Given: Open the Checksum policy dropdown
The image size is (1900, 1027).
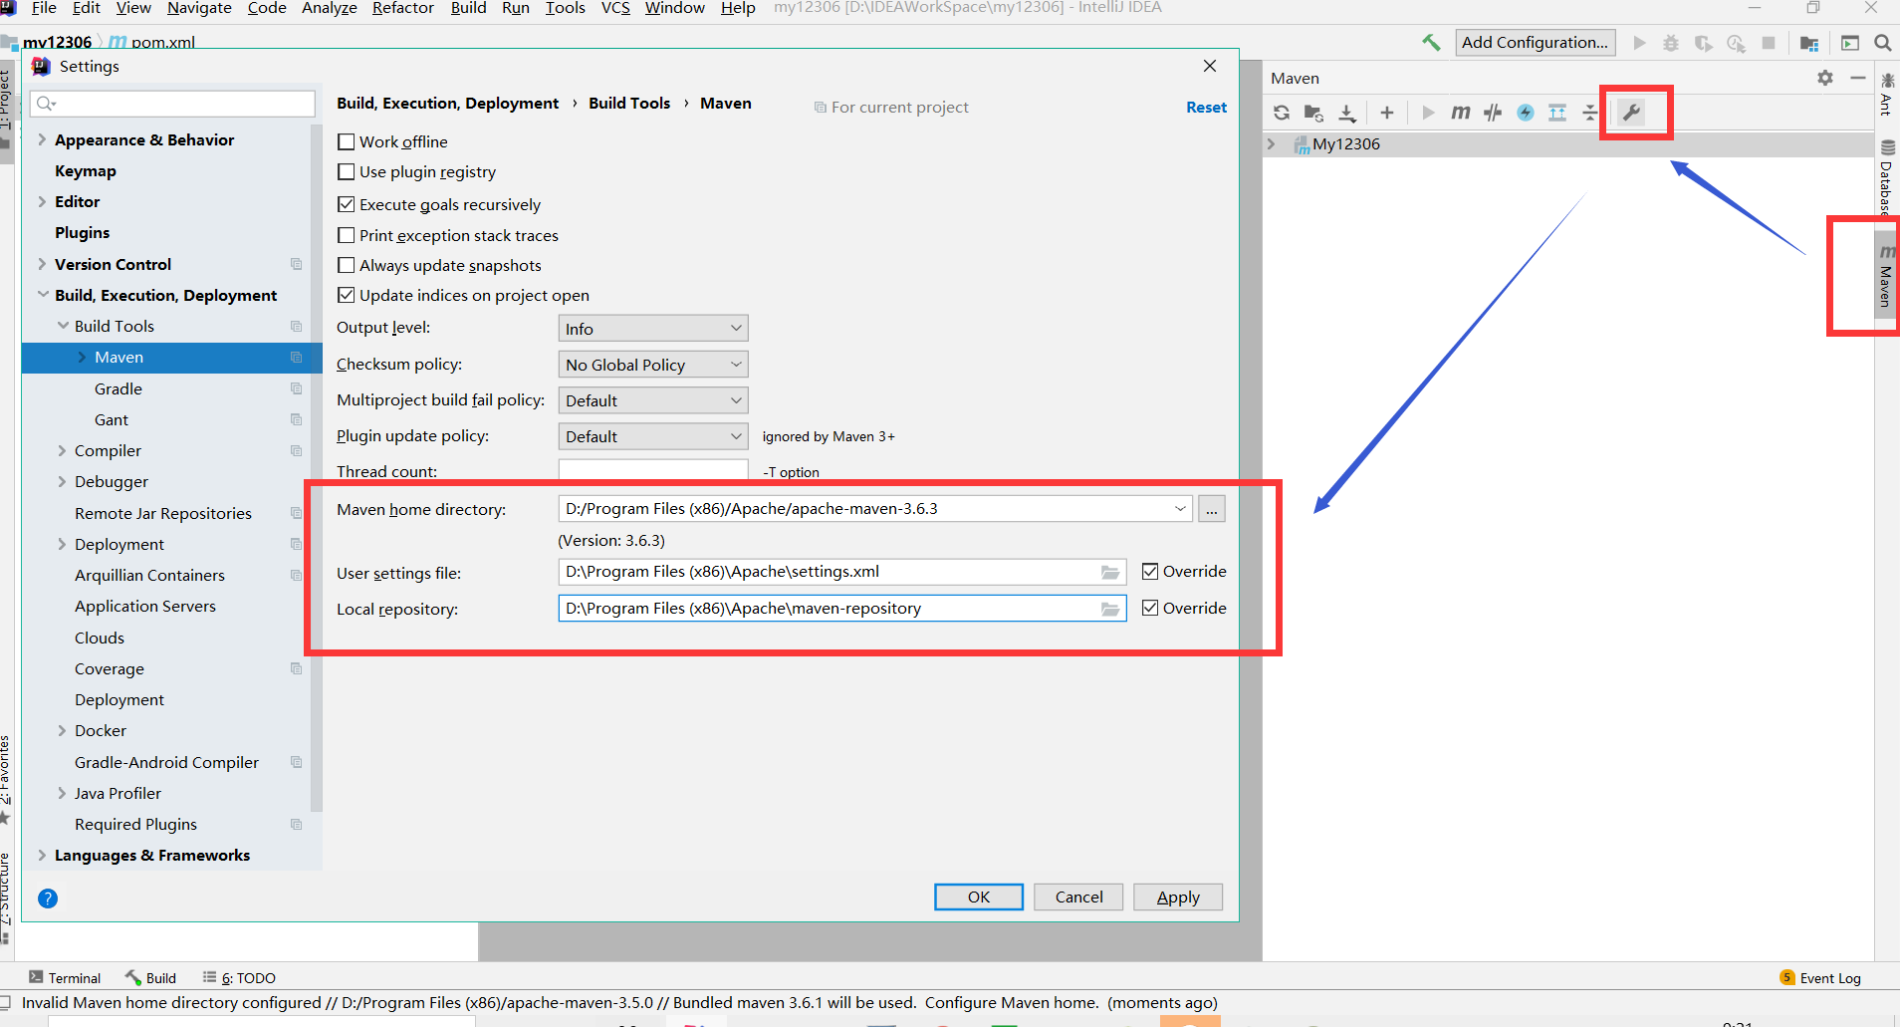Looking at the screenshot, I should click(653, 365).
